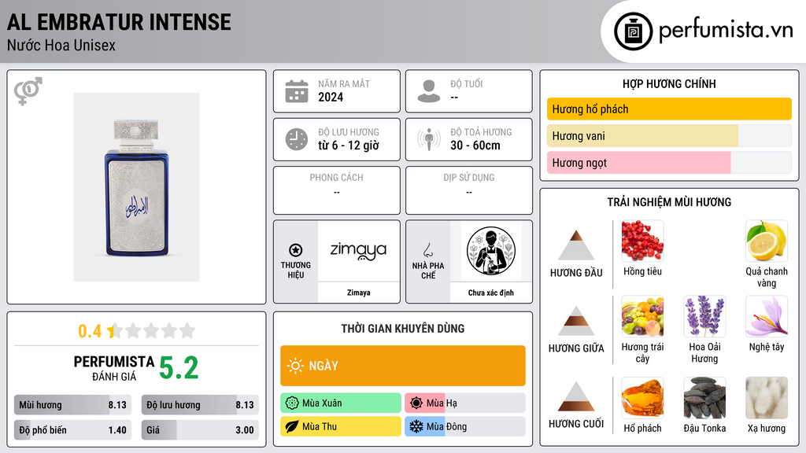This screenshot has width=806, height=453.
Task: Click the Al Embratur Intense bottle photo
Action: (136, 187)
